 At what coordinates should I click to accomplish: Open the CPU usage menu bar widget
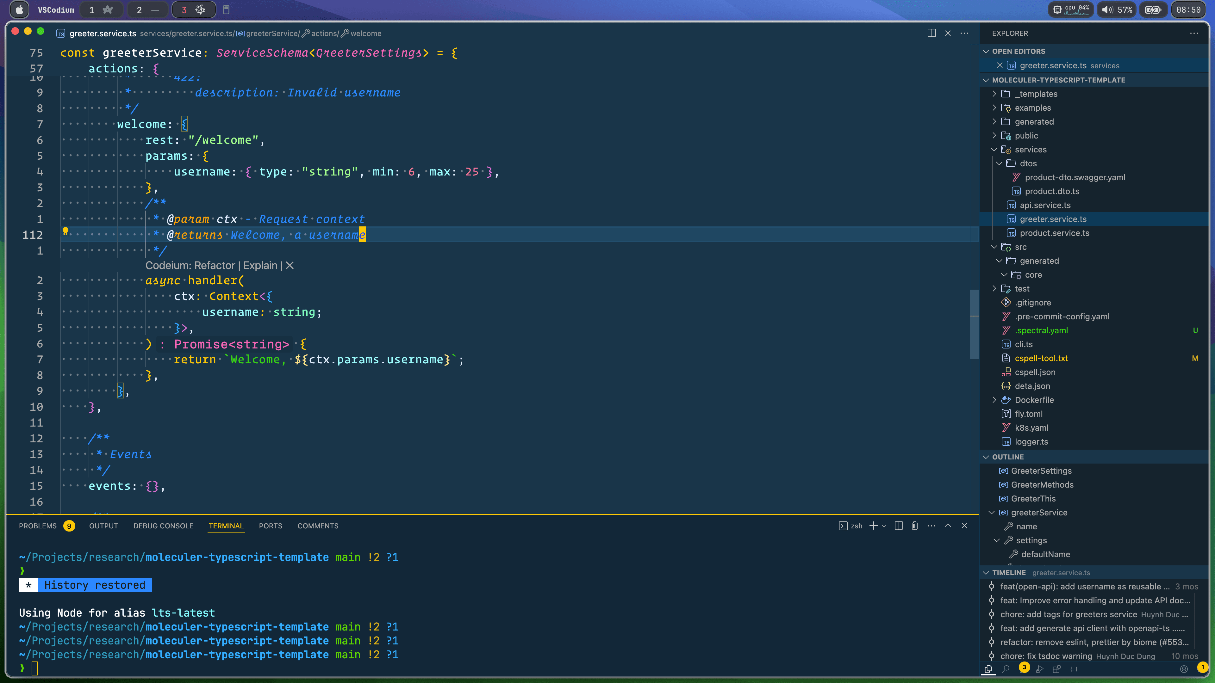[x=1071, y=10]
